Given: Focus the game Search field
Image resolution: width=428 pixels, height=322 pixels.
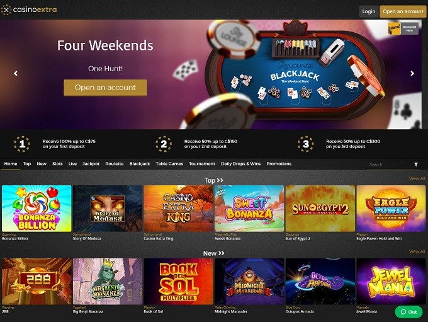Looking at the screenshot, I should [x=389, y=164].
